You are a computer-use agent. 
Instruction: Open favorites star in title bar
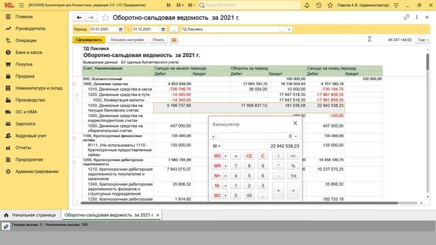click(x=330, y=5)
